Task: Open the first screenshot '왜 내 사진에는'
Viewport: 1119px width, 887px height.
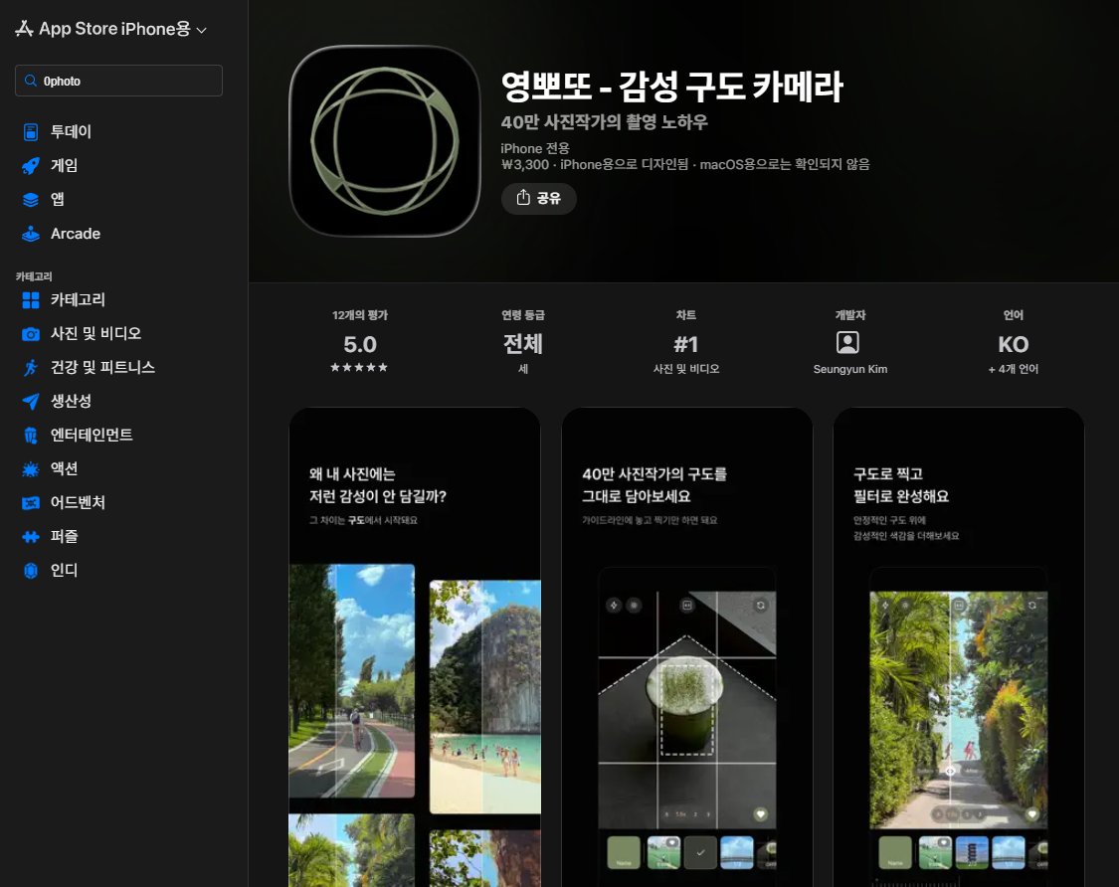Action: 415,647
